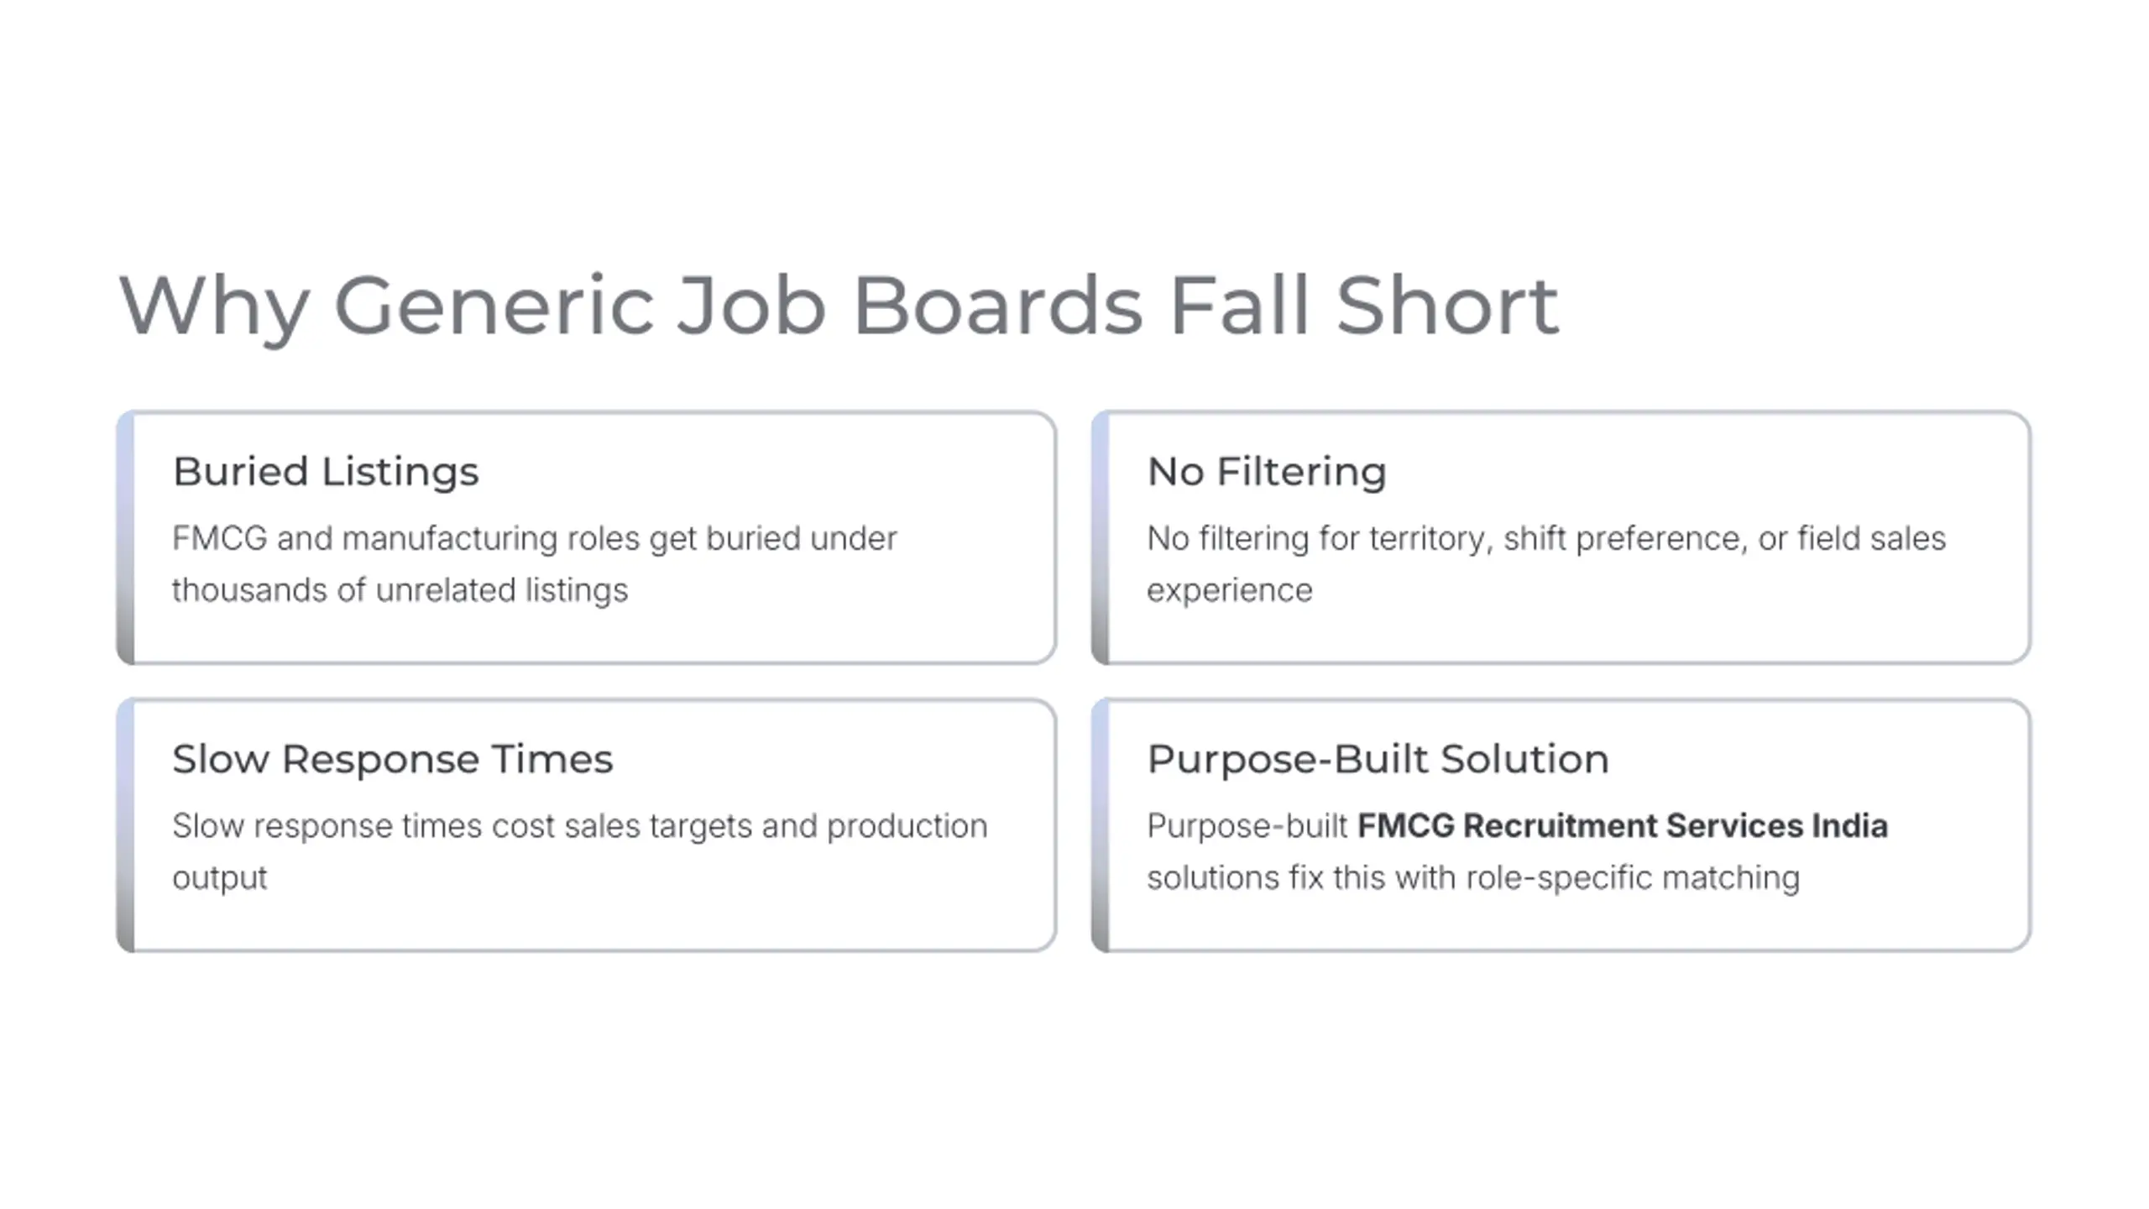Select the 'Slow Response Times' heading

pyautogui.click(x=393, y=760)
